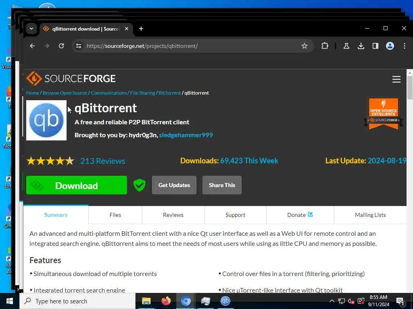Open qBittorrent from the taskbar
Viewport: 413px width, 309px height.
coord(225,301)
